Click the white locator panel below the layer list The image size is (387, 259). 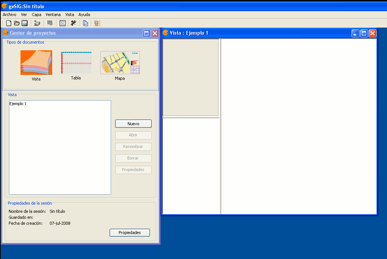[x=191, y=166]
